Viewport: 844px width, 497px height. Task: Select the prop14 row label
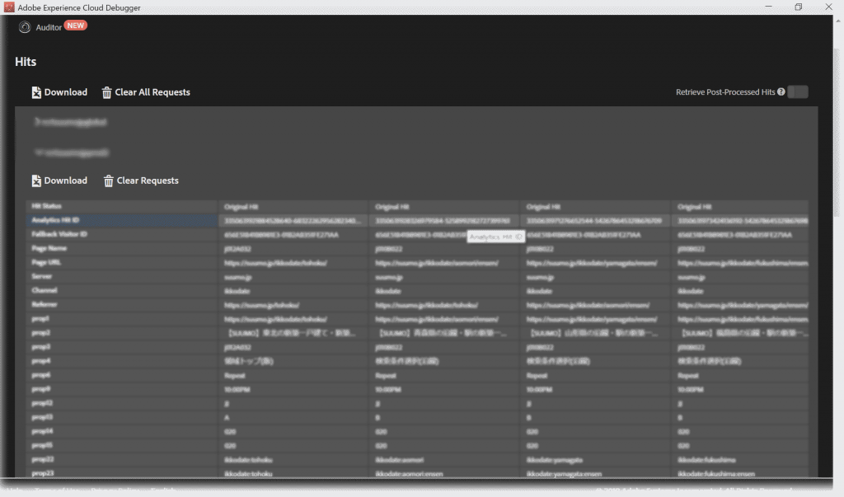42,431
